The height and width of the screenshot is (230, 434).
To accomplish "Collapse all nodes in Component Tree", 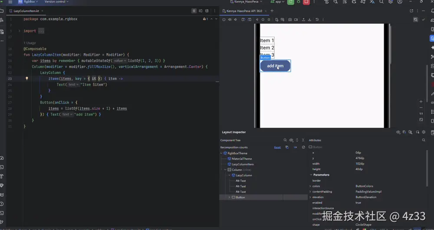I will click(x=303, y=140).
